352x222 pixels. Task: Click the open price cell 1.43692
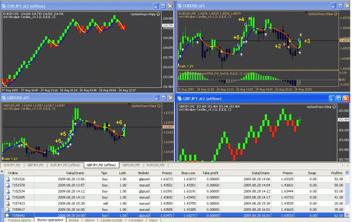click(166, 197)
